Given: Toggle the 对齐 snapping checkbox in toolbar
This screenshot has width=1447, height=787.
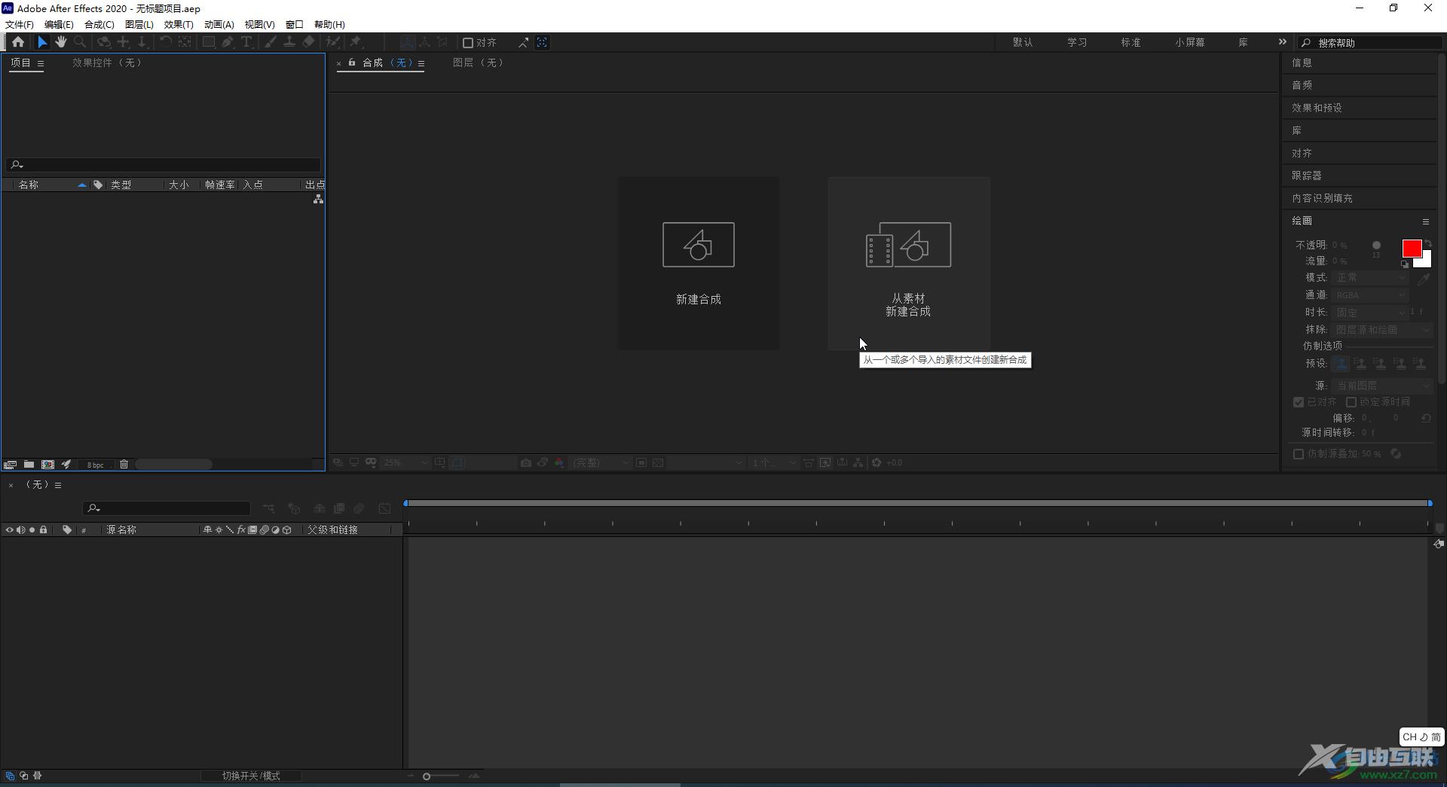Looking at the screenshot, I should point(467,43).
